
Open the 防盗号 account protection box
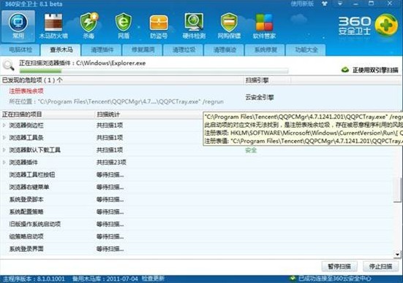pyautogui.click(x=159, y=26)
